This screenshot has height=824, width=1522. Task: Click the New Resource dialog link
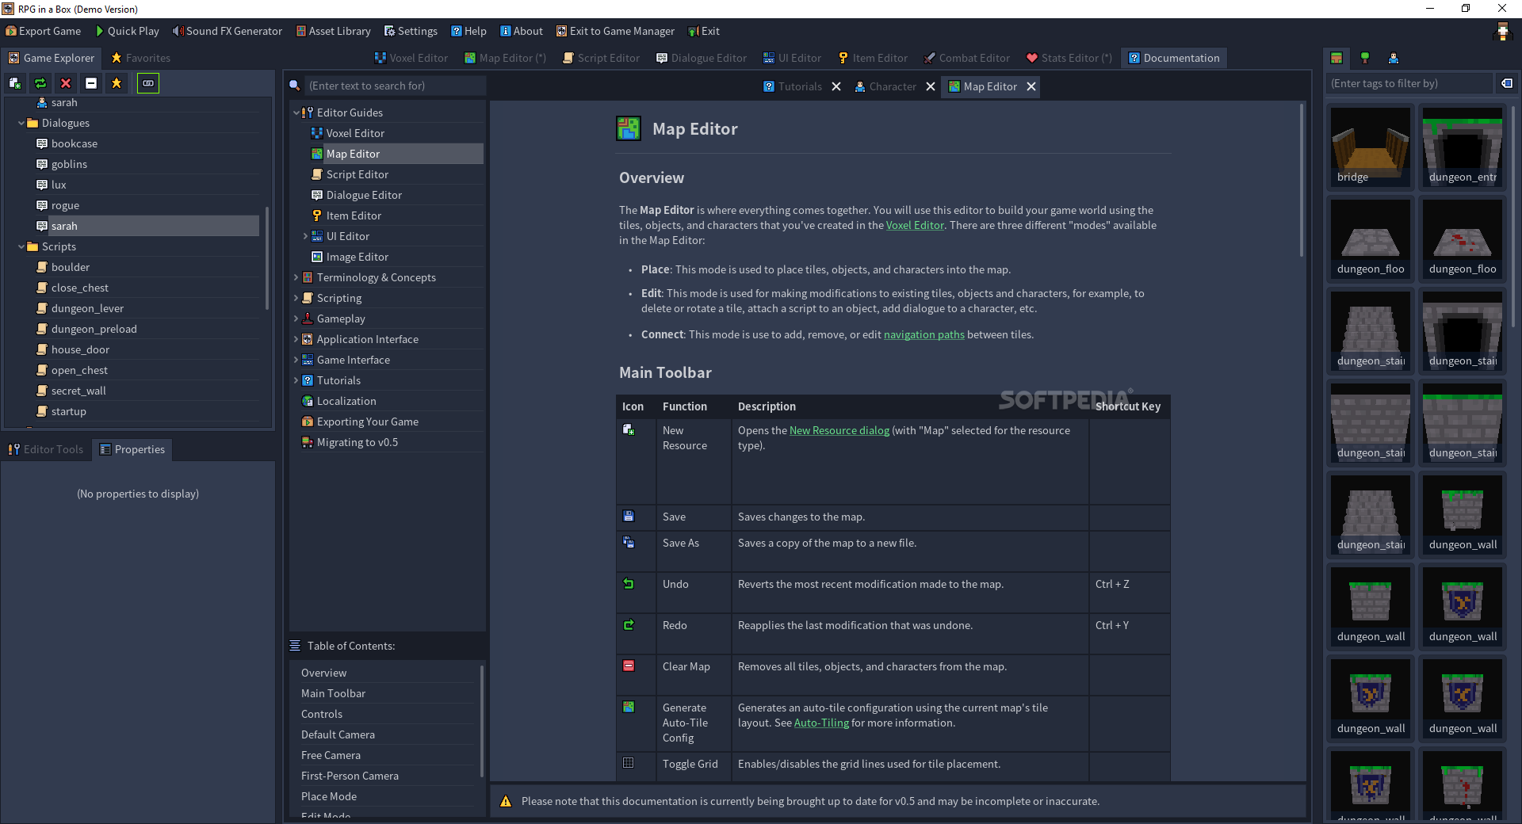pyautogui.click(x=839, y=430)
